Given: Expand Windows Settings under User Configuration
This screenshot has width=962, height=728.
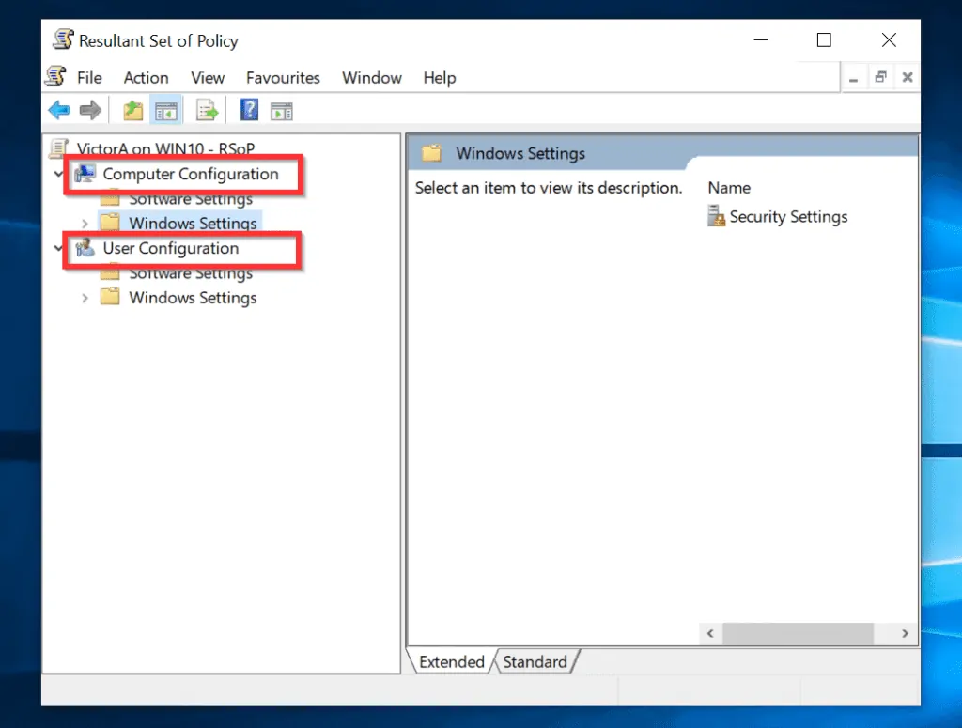Looking at the screenshot, I should (85, 298).
